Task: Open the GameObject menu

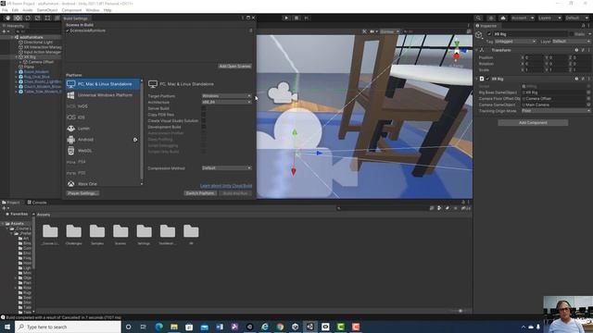Action: tap(47, 10)
